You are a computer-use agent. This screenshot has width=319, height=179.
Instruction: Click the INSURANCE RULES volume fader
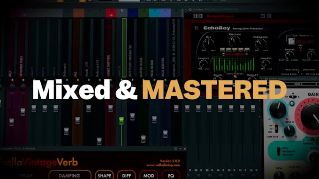coord(23,112)
